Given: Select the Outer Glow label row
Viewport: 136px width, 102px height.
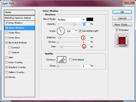Looking at the screenshot, I should (x=14, y=33).
